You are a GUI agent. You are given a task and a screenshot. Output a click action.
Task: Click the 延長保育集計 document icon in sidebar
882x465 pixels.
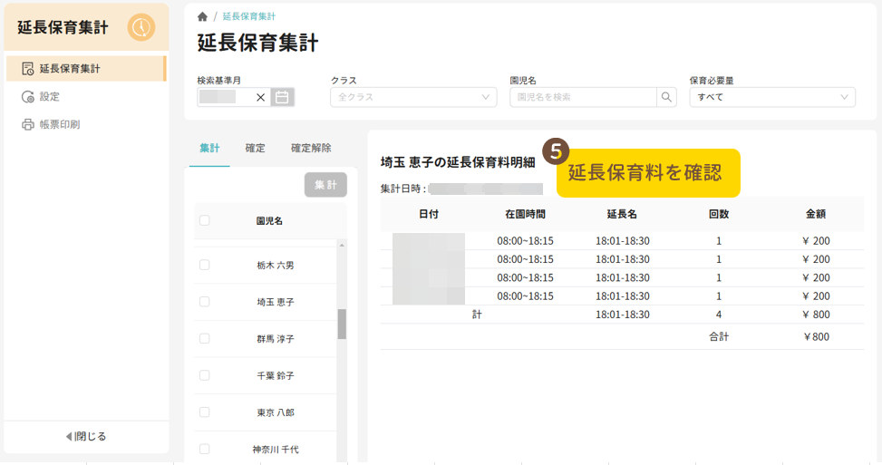[x=28, y=68]
